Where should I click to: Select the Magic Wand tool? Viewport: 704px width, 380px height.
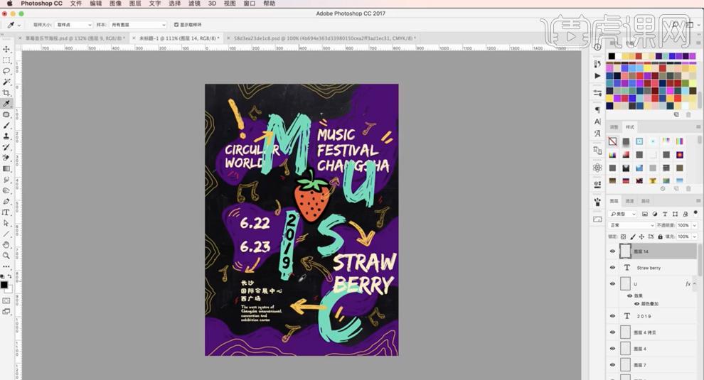pos(6,82)
